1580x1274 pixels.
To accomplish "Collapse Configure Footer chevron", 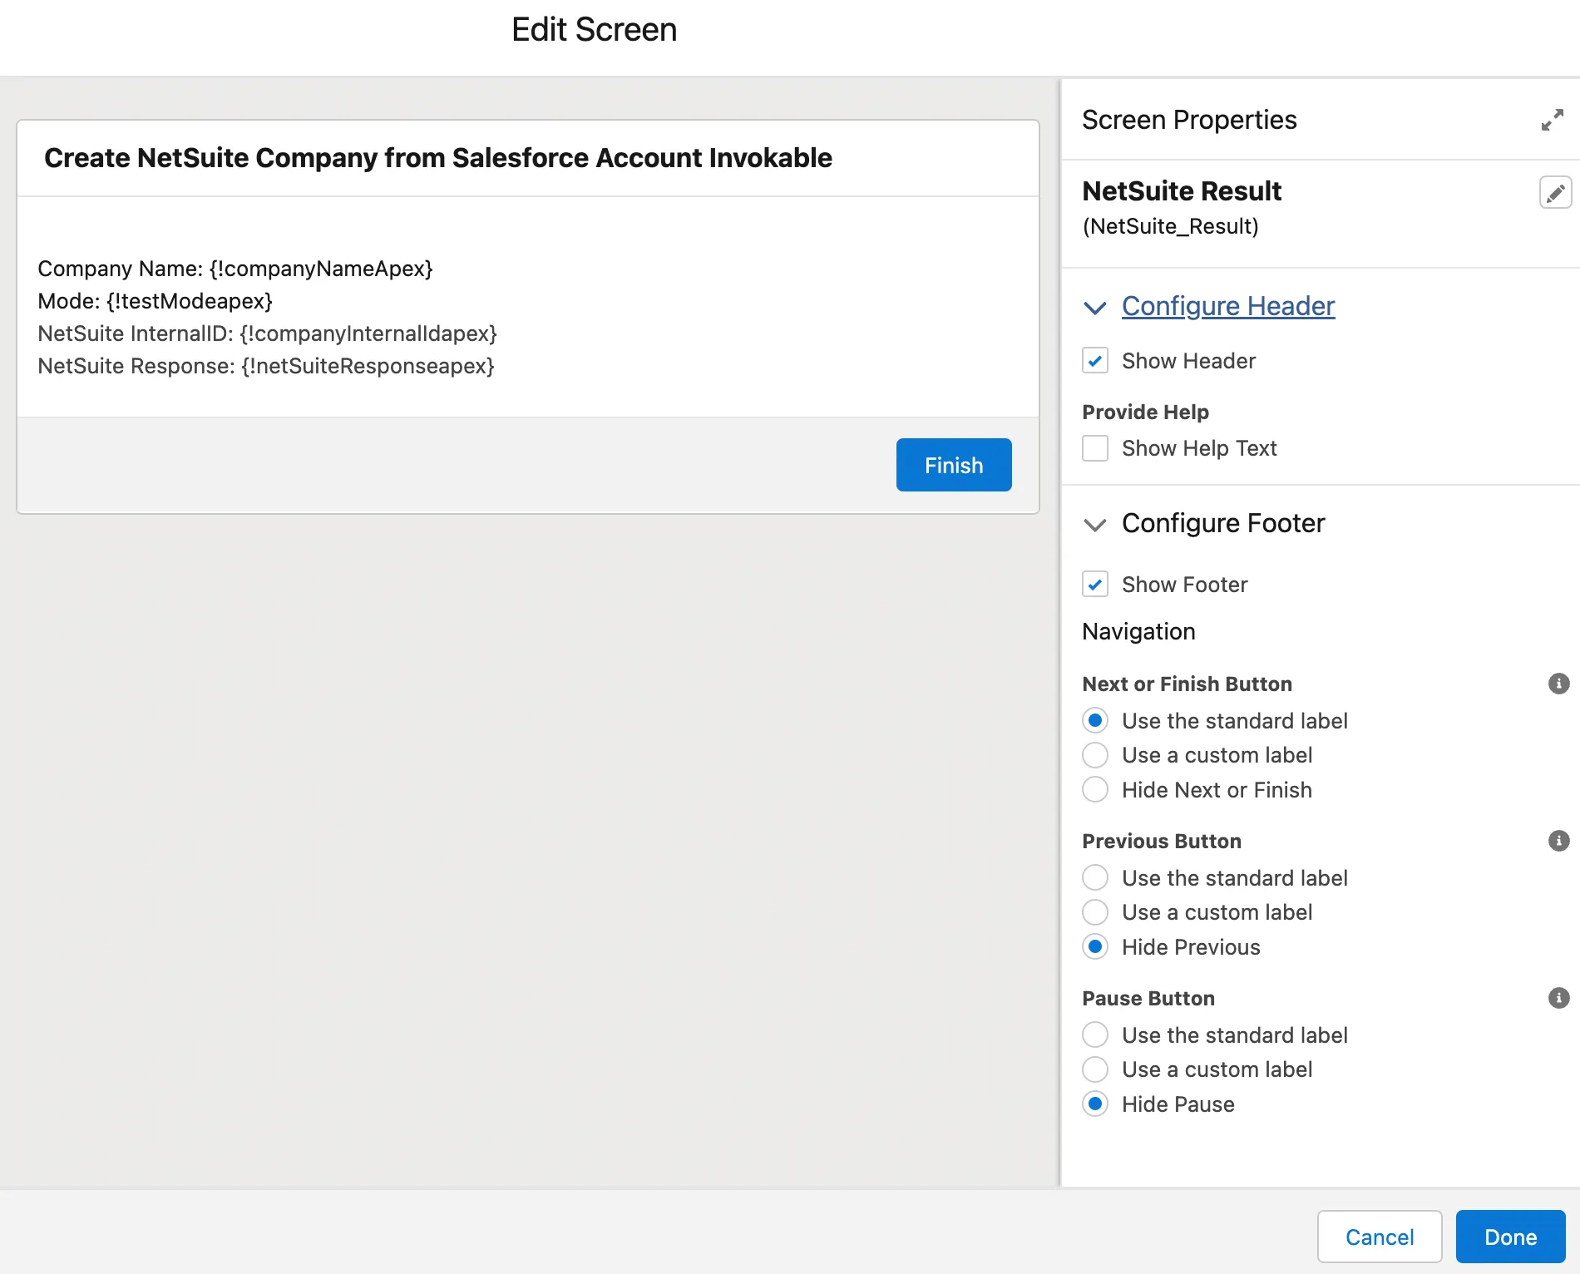I will point(1095,525).
